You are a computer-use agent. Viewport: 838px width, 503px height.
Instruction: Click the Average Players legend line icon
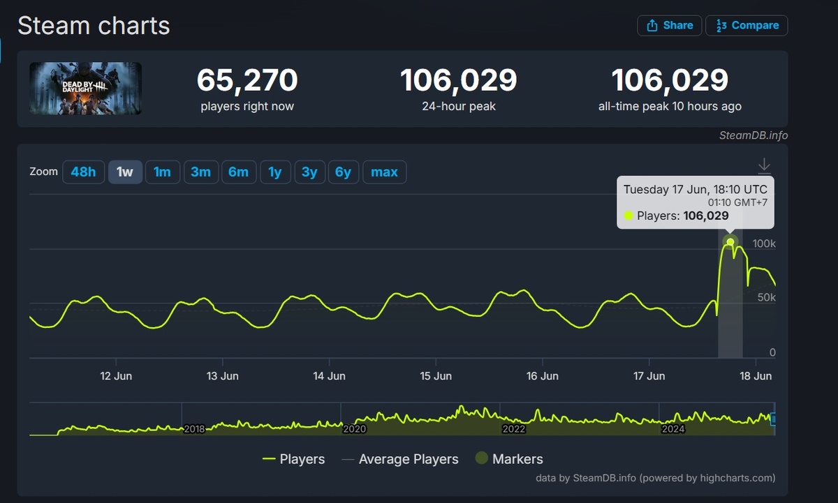pyautogui.click(x=347, y=459)
